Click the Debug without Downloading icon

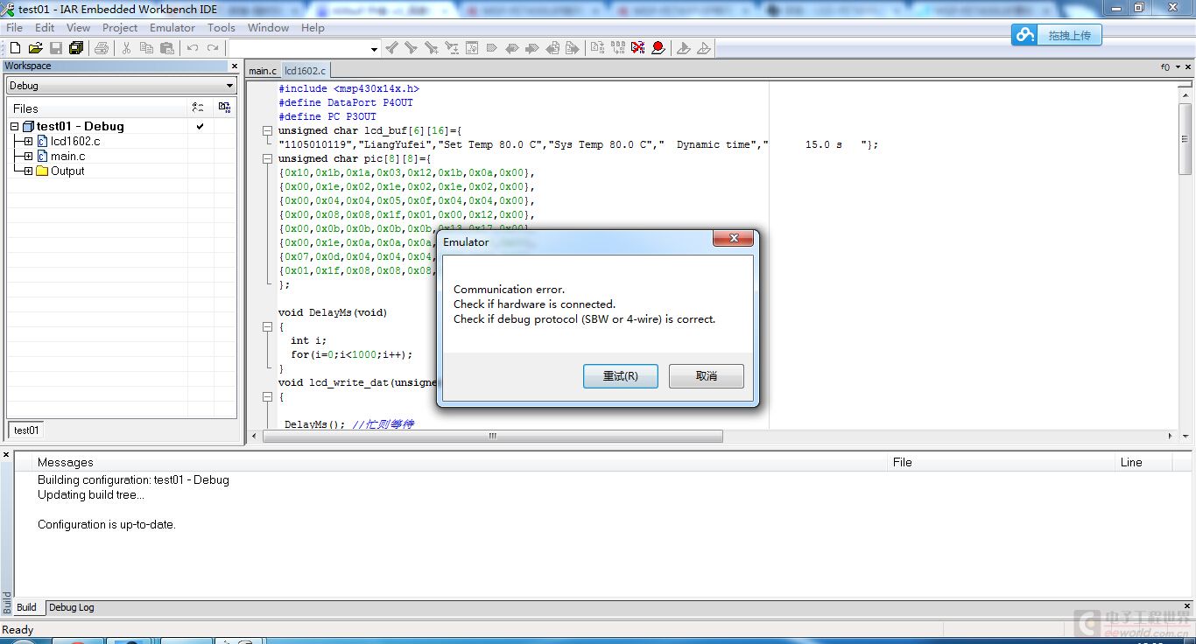pyautogui.click(x=704, y=48)
